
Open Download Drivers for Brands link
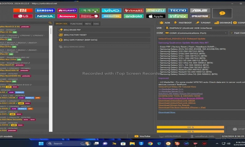[x=174, y=105]
